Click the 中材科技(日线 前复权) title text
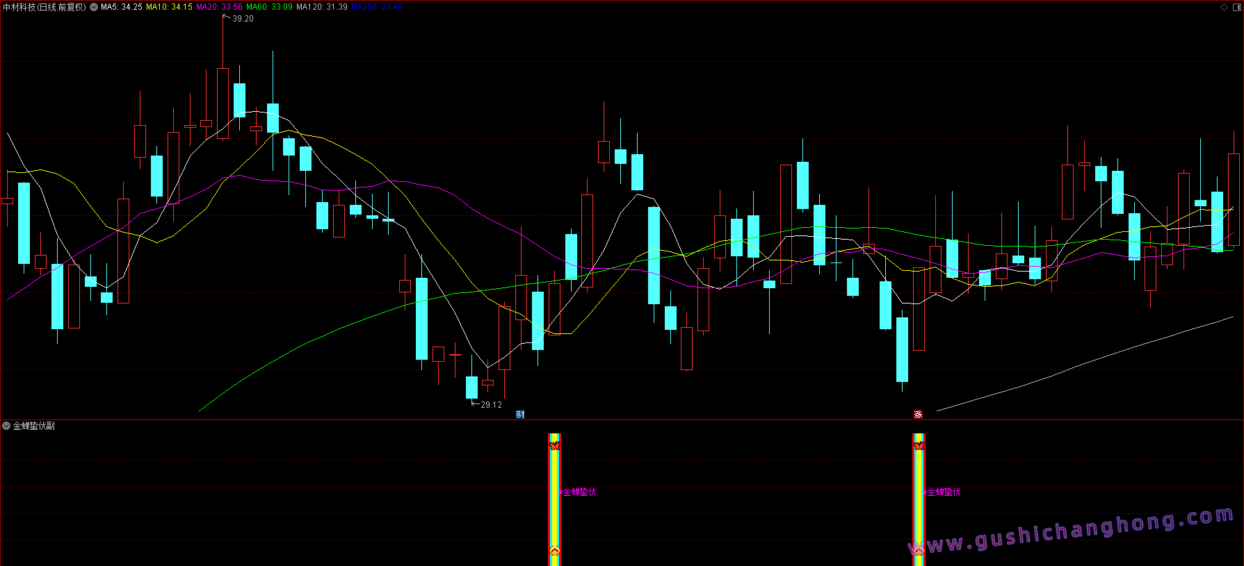The image size is (1244, 566). (x=45, y=7)
